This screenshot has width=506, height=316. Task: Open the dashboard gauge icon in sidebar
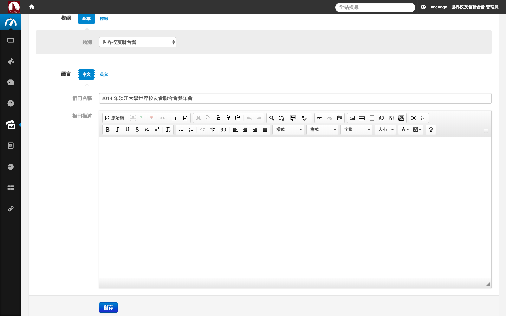[11, 22]
